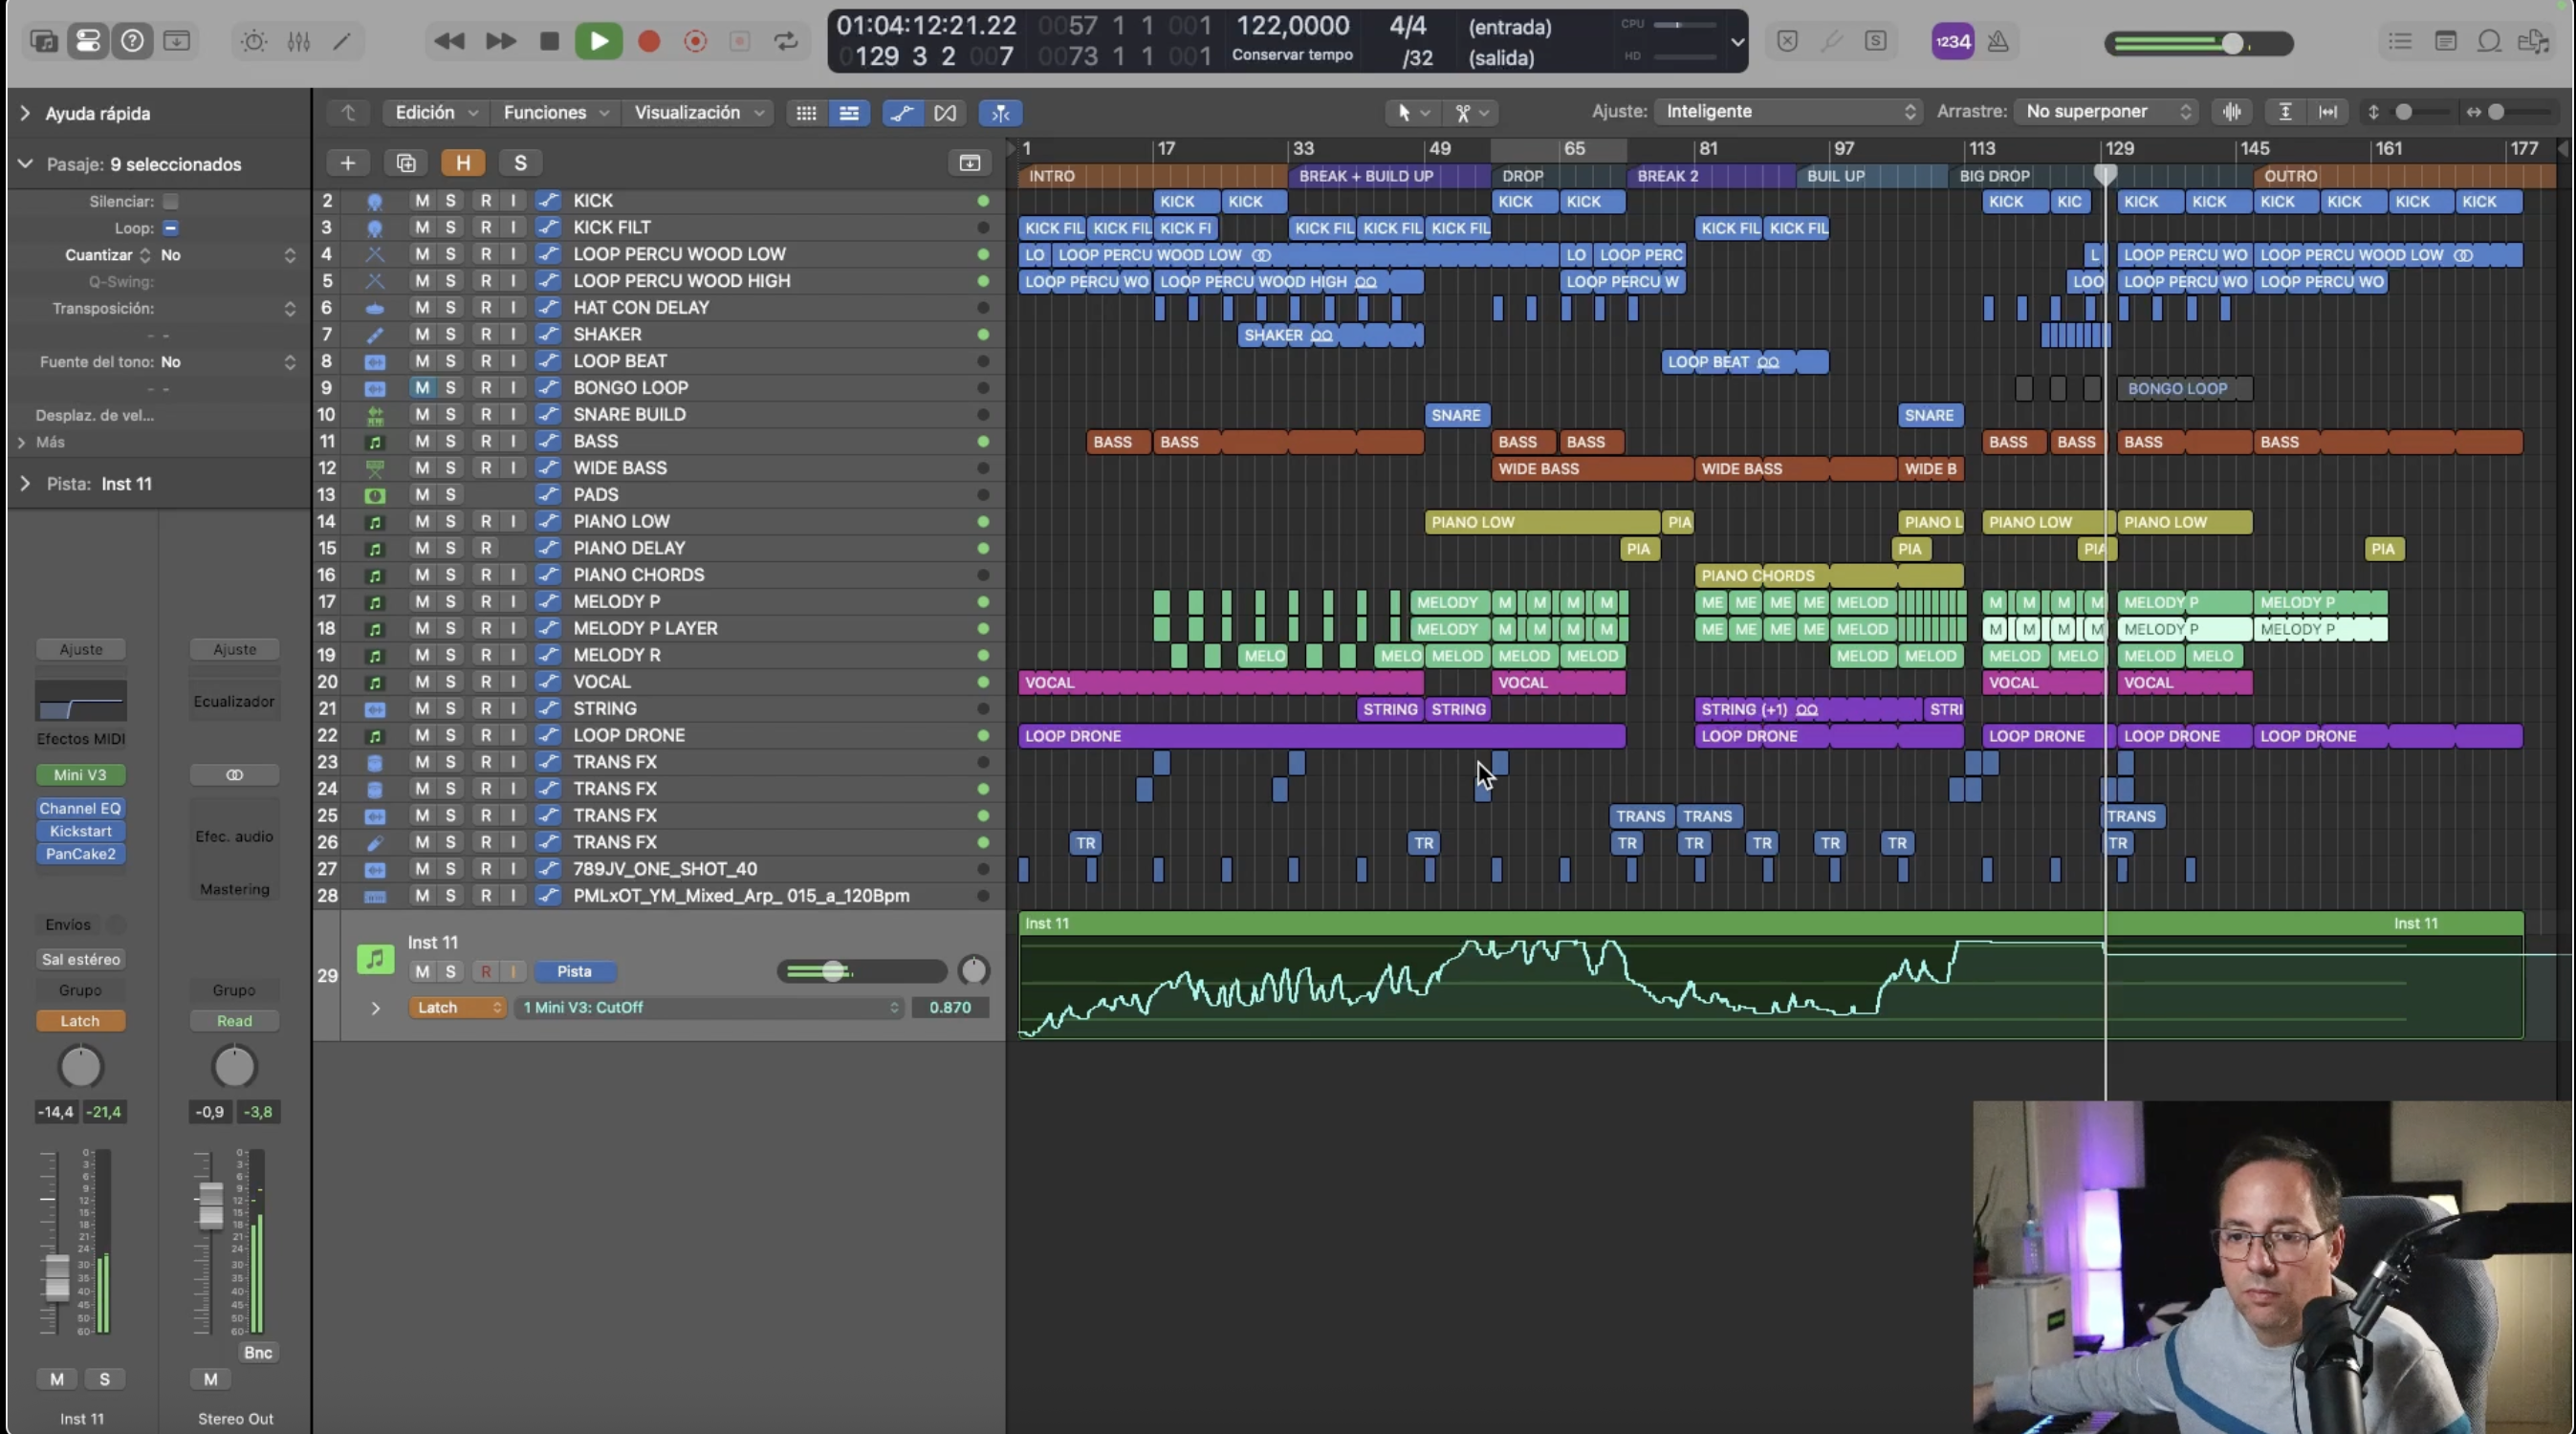Click the metronome icon
2576x1434 pixels.
(1998, 41)
